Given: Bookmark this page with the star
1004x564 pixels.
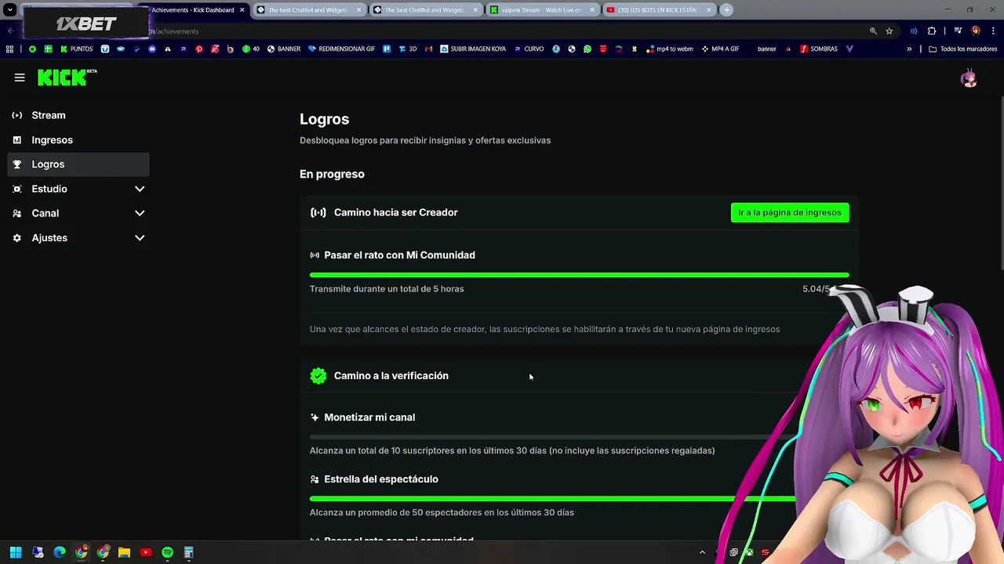Looking at the screenshot, I should pyautogui.click(x=889, y=31).
